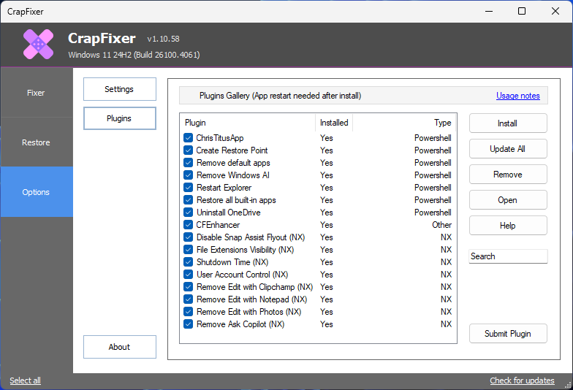Image resolution: width=573 pixels, height=390 pixels.
Task: Uncheck the ChrisTitusApp plugin checkbox
Action: 189,137
